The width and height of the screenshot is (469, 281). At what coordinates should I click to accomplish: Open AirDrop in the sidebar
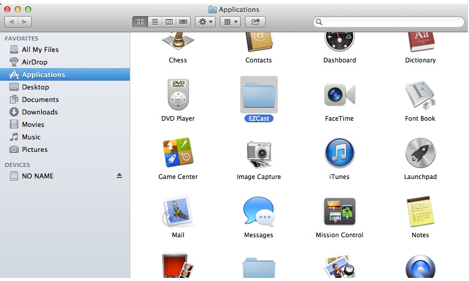click(65, 62)
